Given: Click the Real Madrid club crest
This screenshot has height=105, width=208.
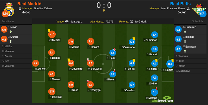Looking at the screenshot, I should tap(9, 9).
